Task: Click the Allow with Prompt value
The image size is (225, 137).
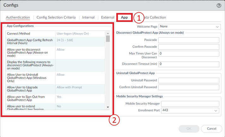Action: pos(69,87)
